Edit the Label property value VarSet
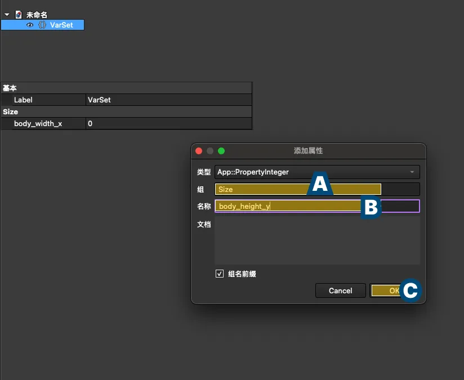The width and height of the screenshot is (464, 380). click(x=168, y=100)
